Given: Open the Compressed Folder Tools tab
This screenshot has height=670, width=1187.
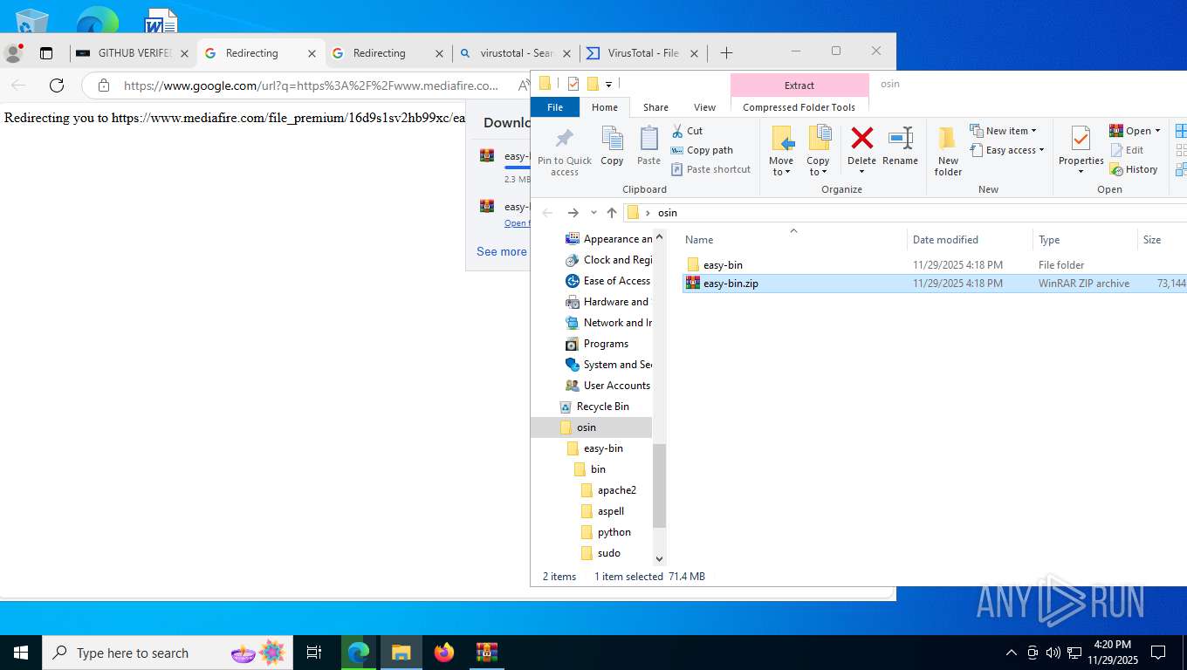Looking at the screenshot, I should pyautogui.click(x=799, y=107).
